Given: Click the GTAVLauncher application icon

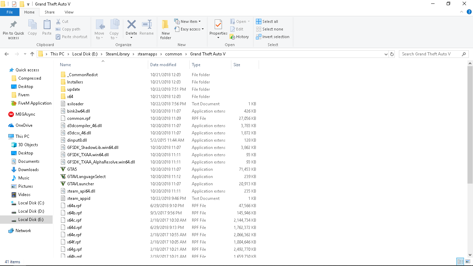Looking at the screenshot, I should pos(63,184).
